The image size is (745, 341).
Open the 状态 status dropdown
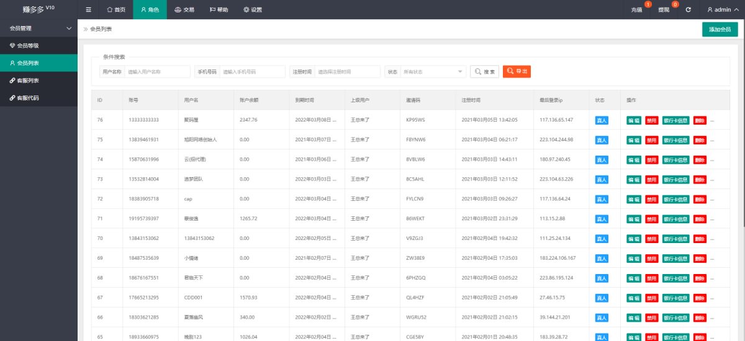[x=433, y=72]
